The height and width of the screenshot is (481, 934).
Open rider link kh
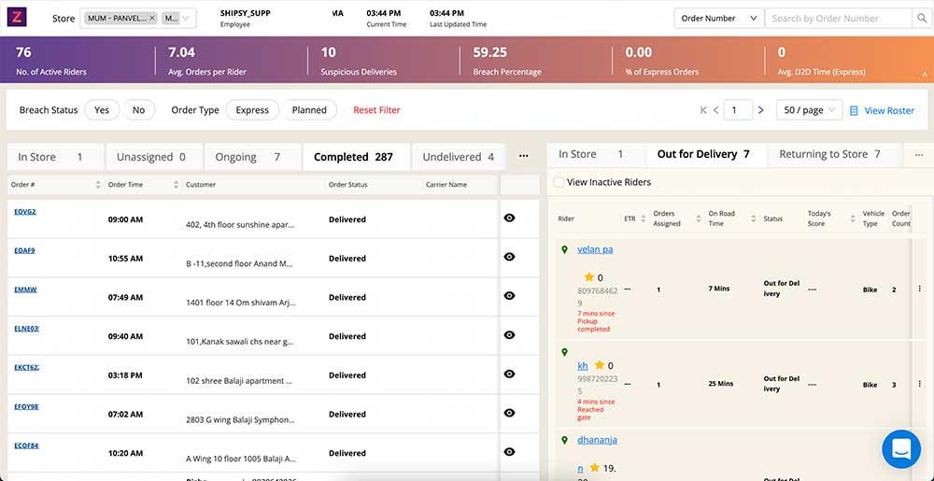583,365
